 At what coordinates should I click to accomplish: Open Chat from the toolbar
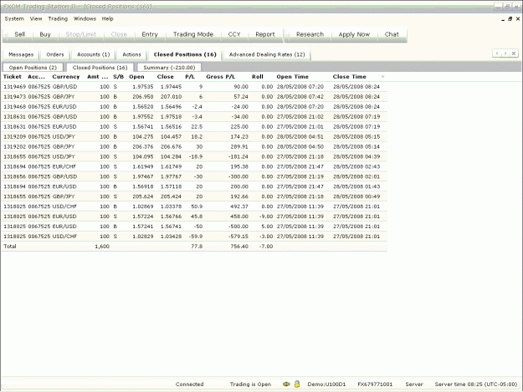click(392, 34)
